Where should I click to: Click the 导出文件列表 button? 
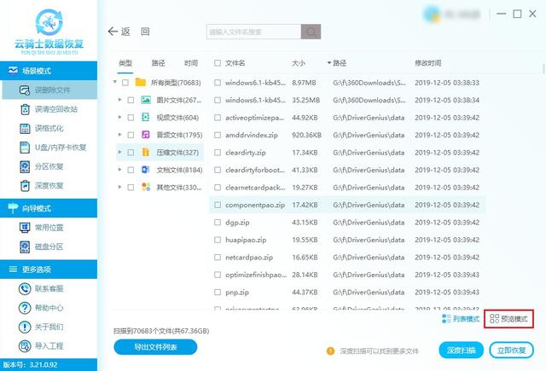[x=155, y=347]
